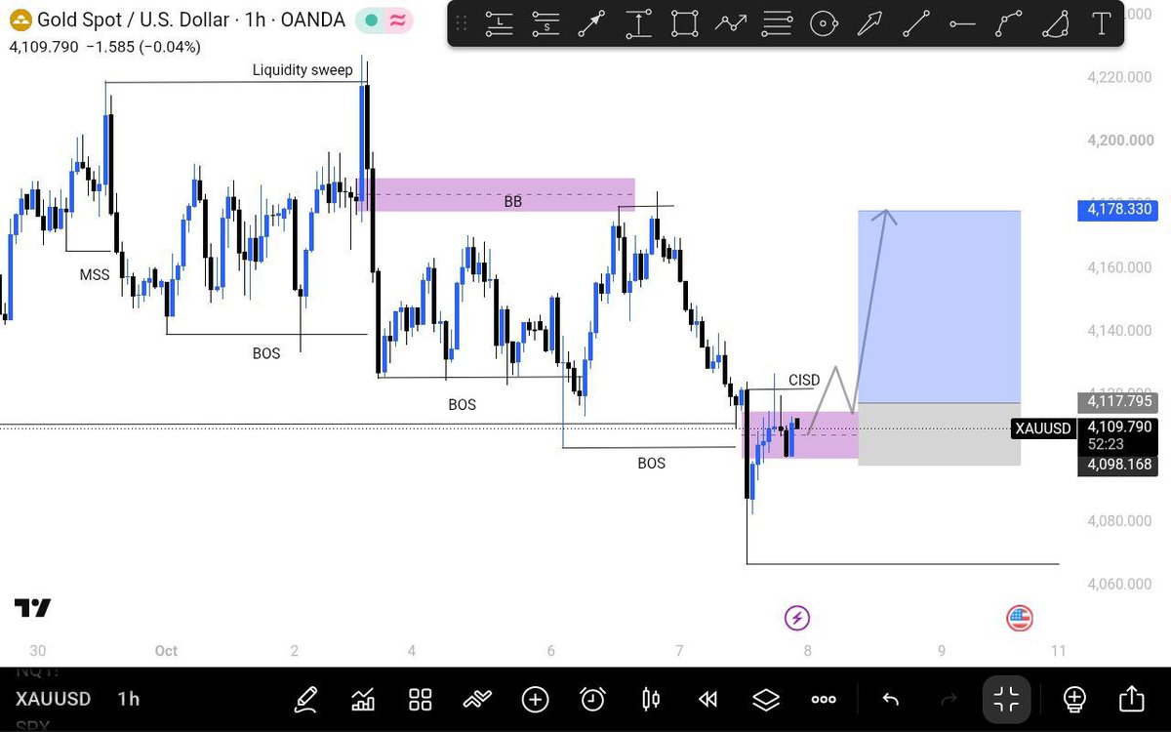Image resolution: width=1171 pixels, height=732 pixels.
Task: Click the Oct date axis label
Action: click(166, 650)
